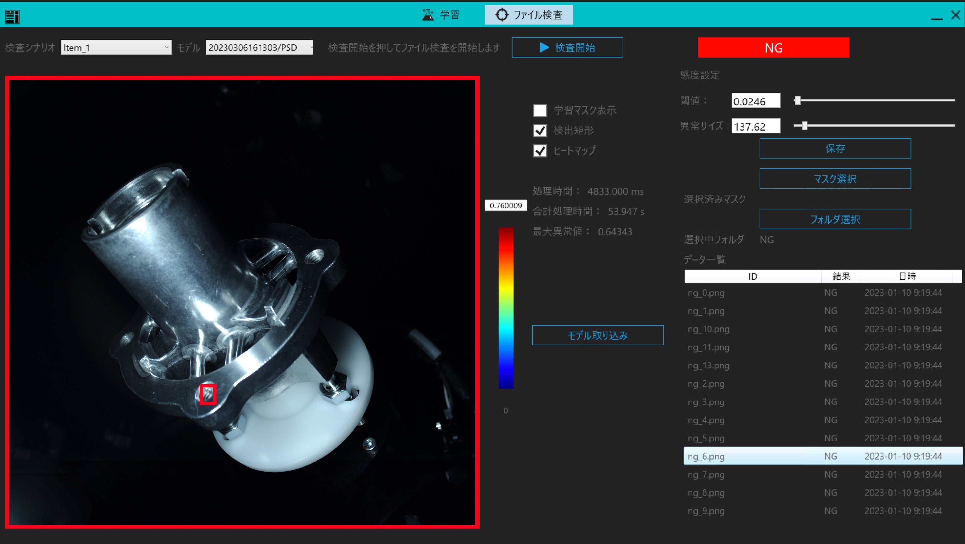The image size is (965, 544).
Task: Click the フォルダ選択 button
Action: 835,220
